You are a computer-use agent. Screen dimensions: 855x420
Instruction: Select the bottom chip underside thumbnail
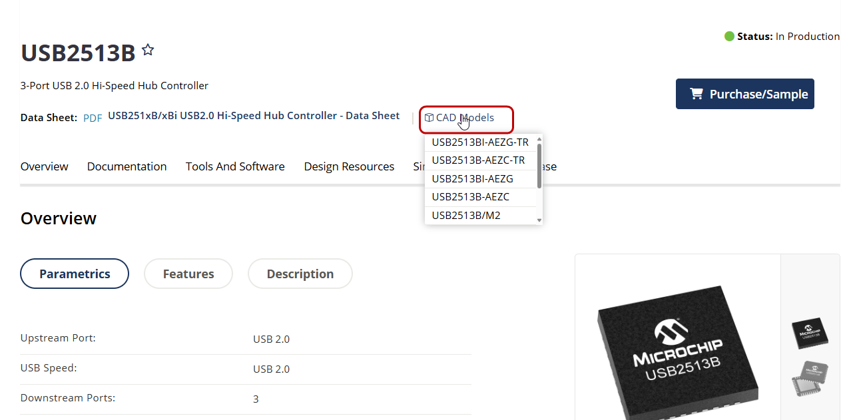[810, 378]
